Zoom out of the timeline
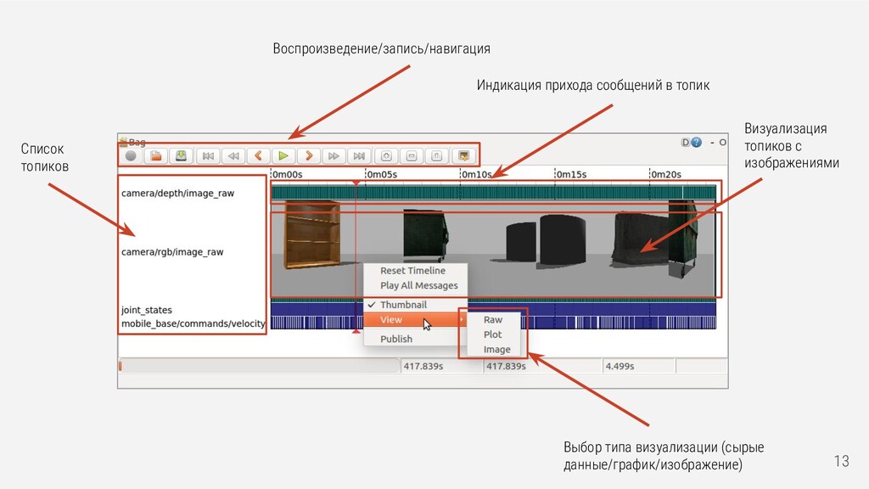Screen dimensions: 869x489 pos(412,156)
